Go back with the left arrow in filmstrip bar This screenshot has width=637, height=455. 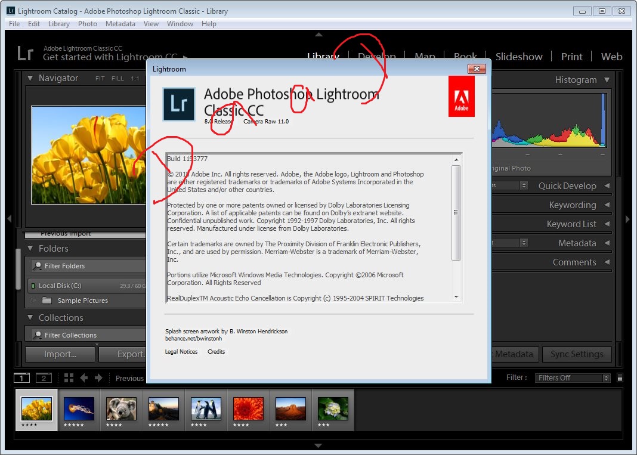[84, 378]
